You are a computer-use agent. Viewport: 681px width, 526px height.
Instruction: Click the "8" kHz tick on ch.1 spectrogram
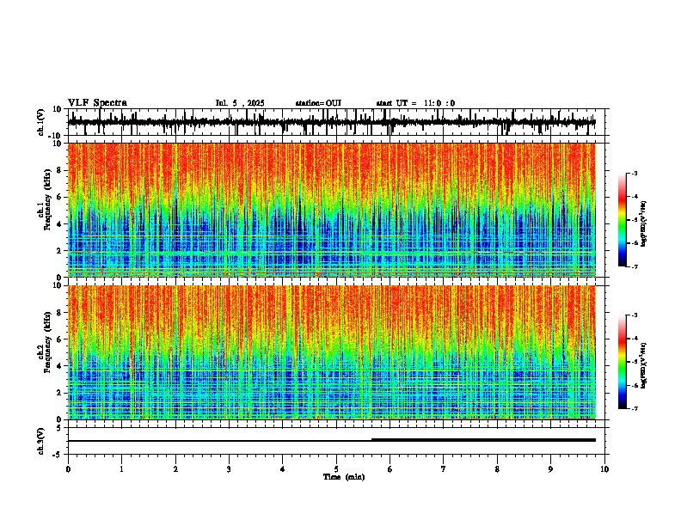tap(59, 170)
